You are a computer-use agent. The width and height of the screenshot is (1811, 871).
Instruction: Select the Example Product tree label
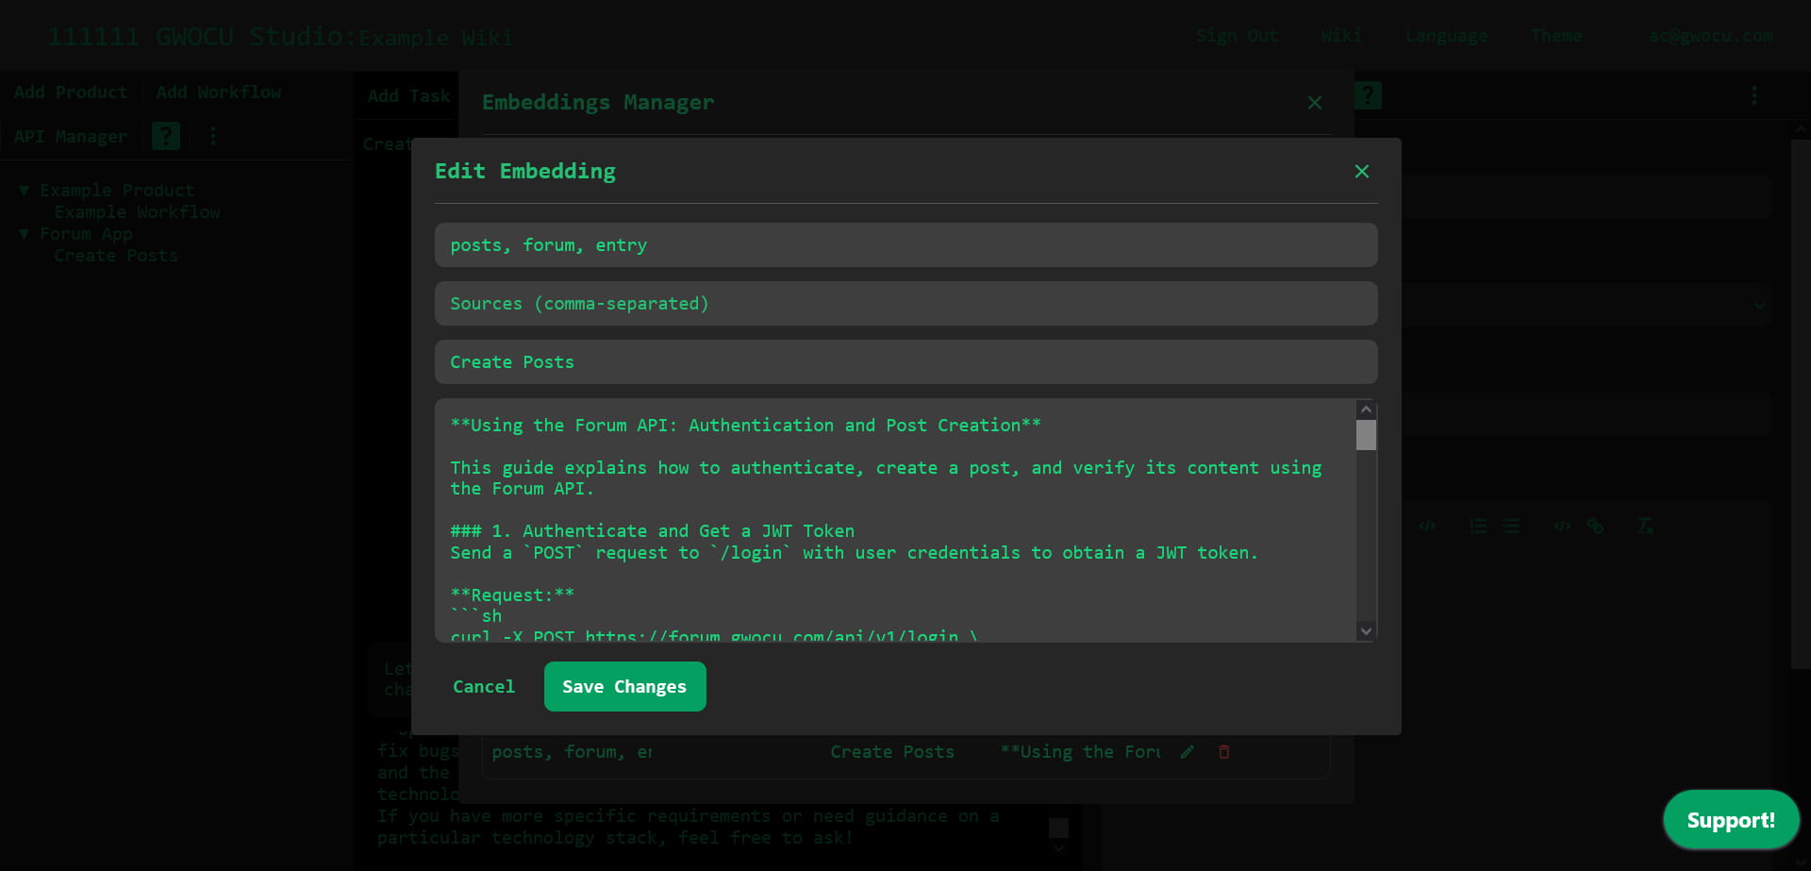[117, 191]
